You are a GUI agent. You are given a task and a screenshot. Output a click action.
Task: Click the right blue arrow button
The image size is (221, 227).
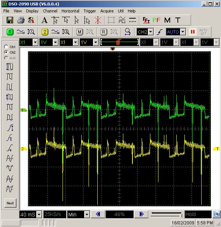(x=141, y=214)
